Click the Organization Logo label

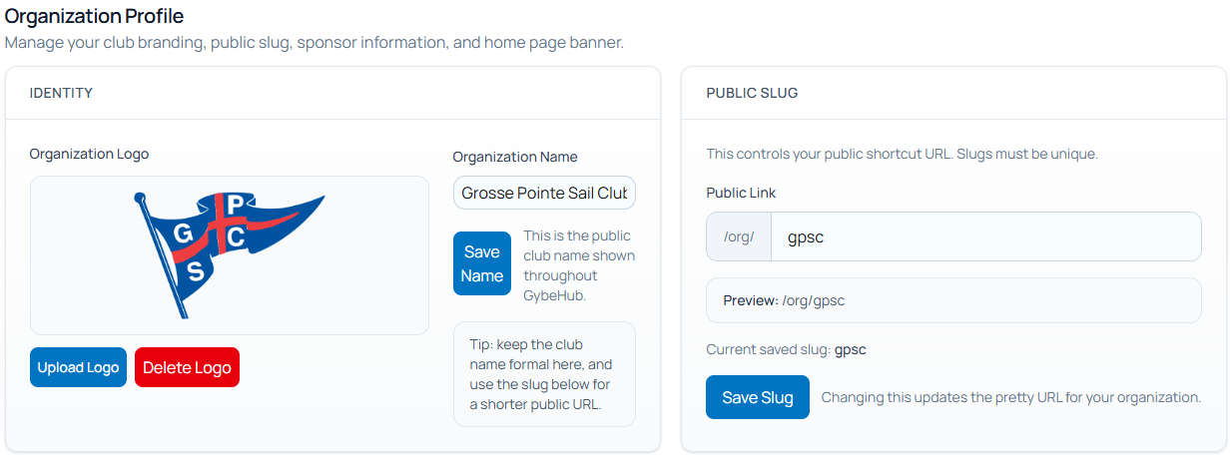click(x=89, y=154)
